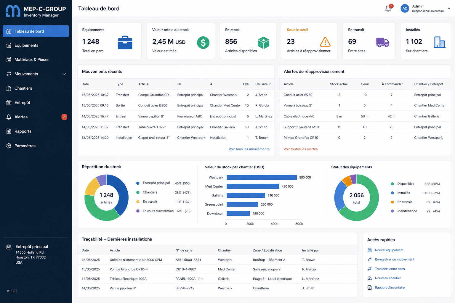Click the truck icon in En transit card

[383, 42]
